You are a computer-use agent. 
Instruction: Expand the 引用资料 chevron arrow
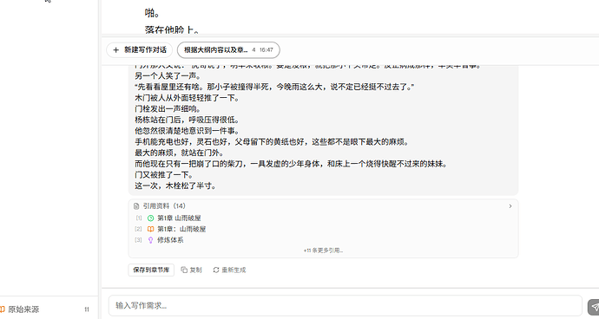point(510,206)
